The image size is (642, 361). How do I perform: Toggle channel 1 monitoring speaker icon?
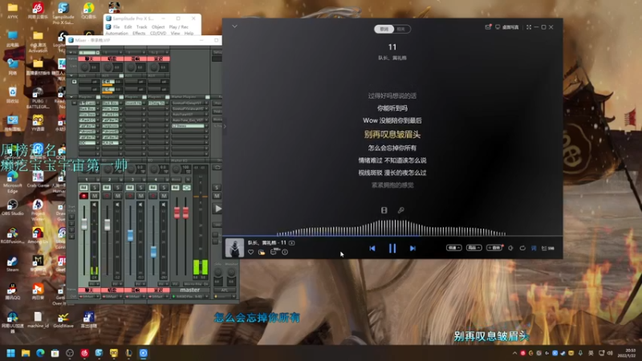pos(95,205)
